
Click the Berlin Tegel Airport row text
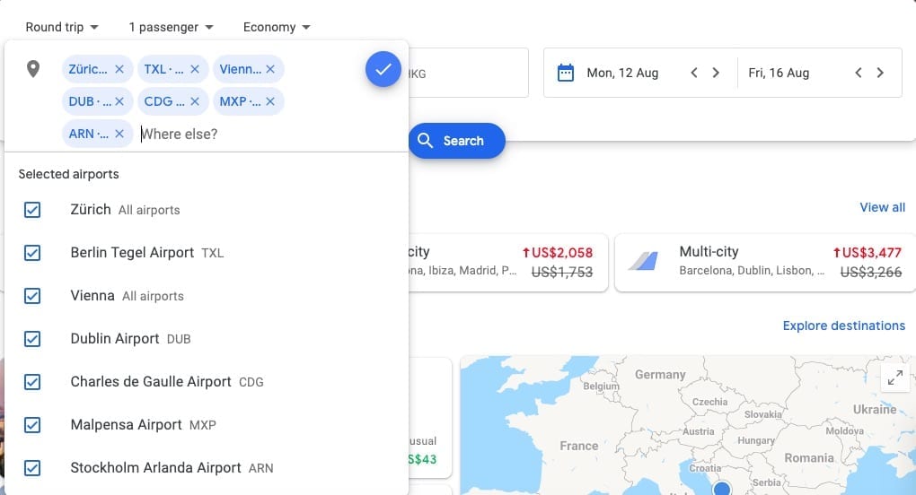pyautogui.click(x=132, y=253)
